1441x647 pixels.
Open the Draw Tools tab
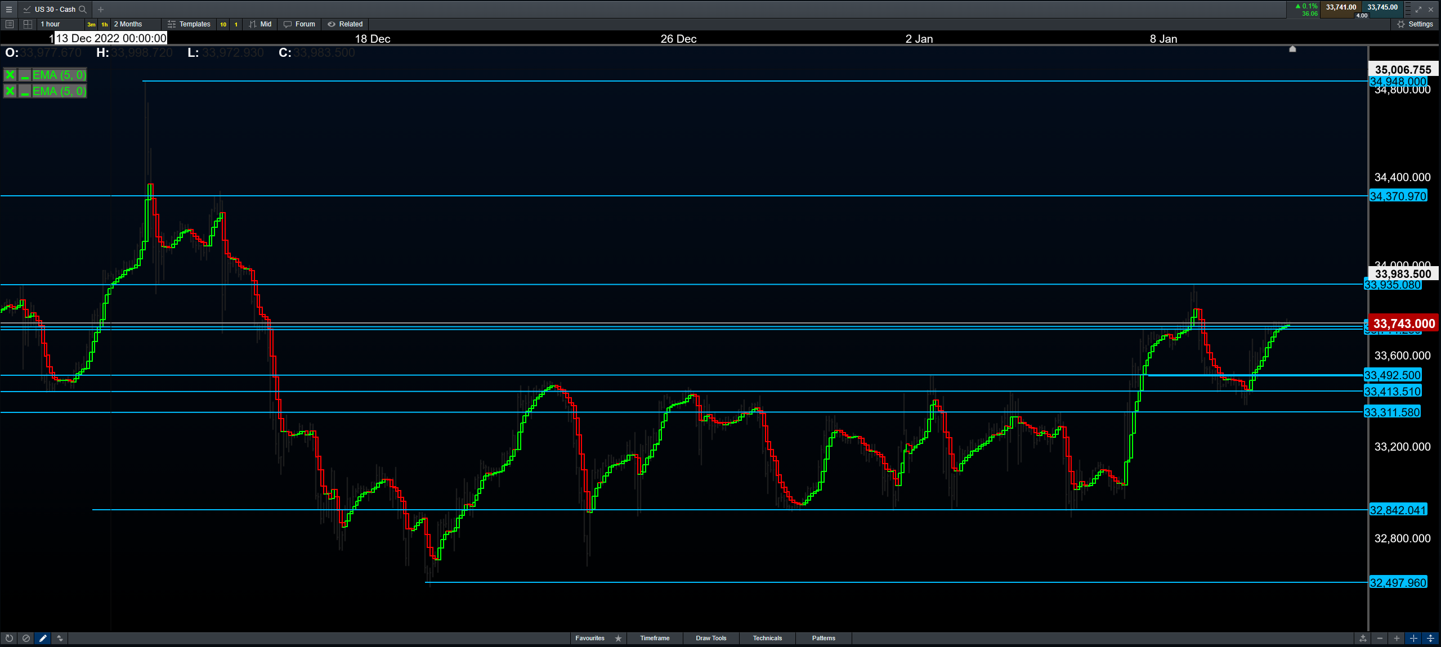[x=711, y=638]
